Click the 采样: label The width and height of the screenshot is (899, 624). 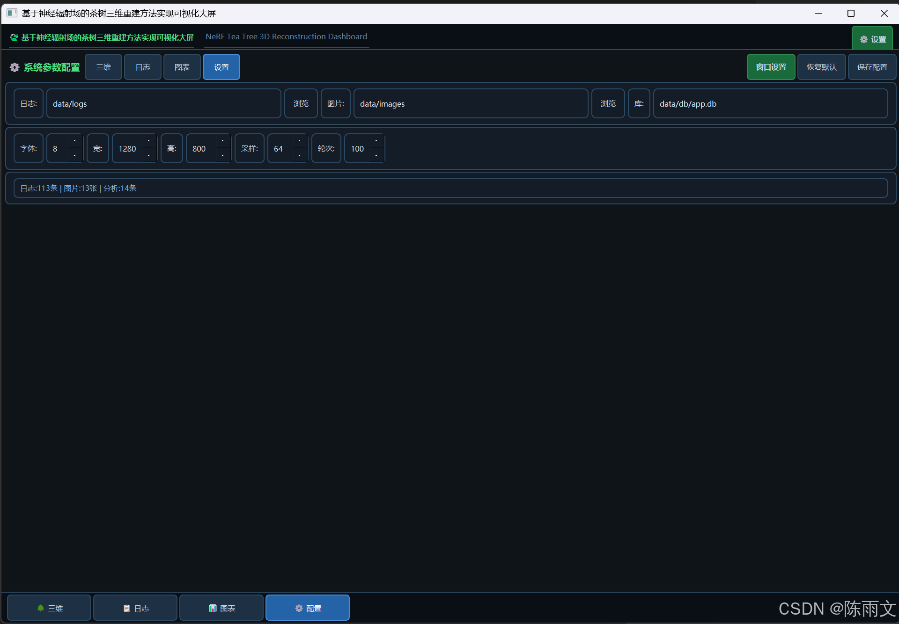click(x=250, y=148)
